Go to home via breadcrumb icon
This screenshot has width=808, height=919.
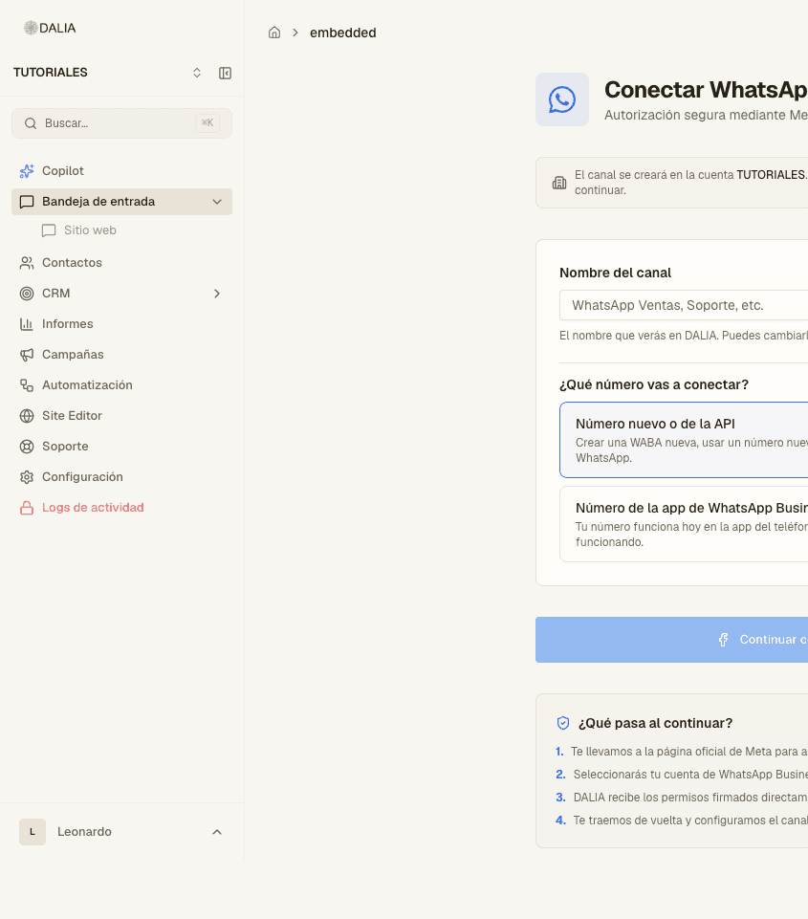click(274, 33)
